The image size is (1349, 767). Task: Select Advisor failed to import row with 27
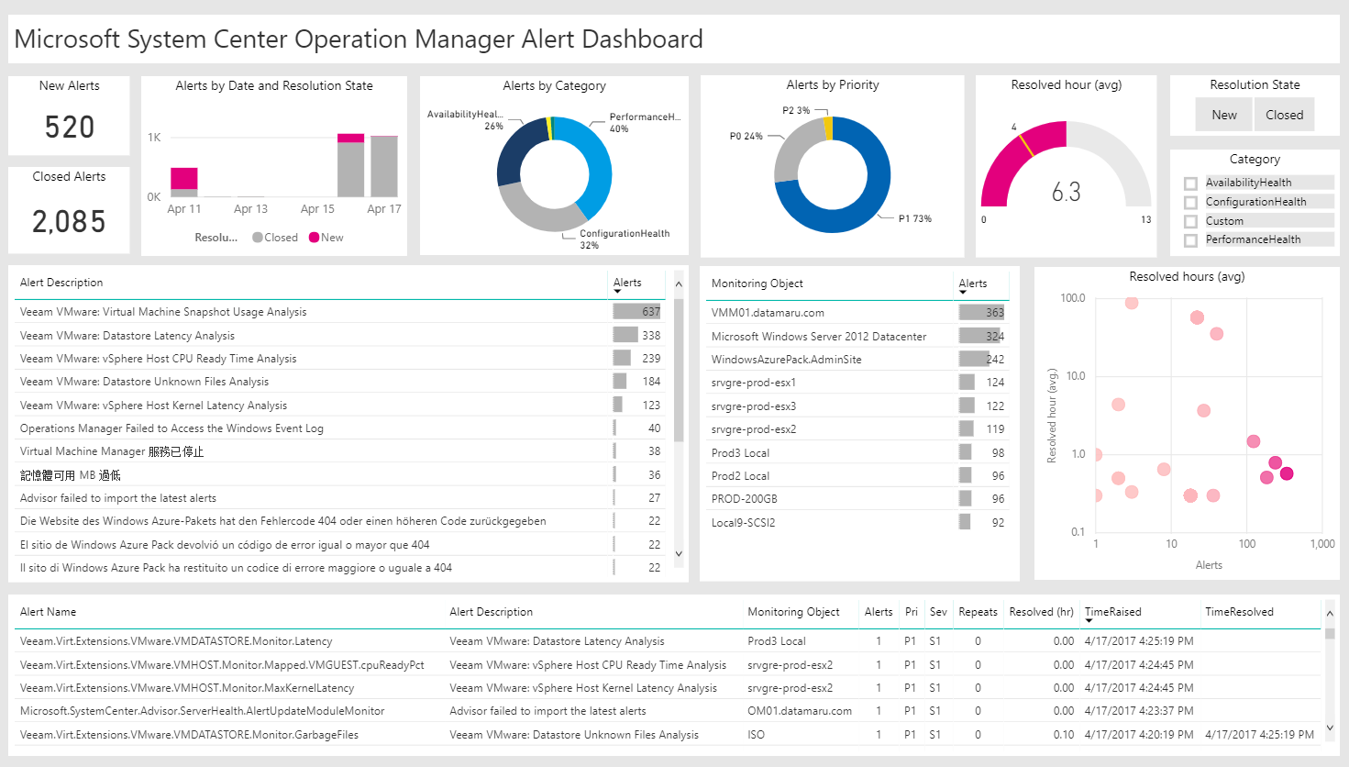(x=341, y=498)
